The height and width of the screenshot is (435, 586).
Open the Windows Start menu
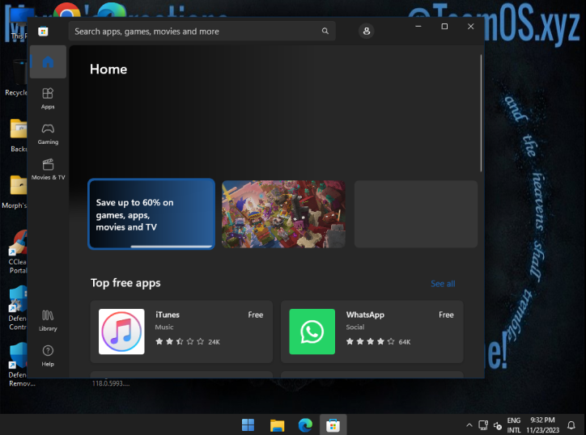click(248, 425)
